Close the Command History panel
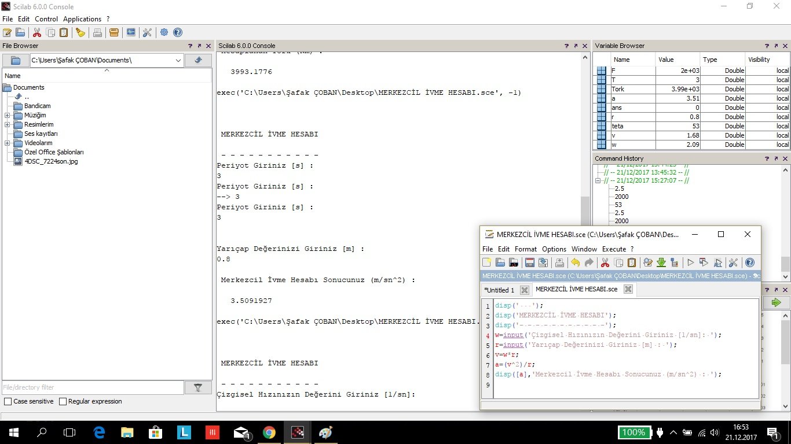This screenshot has height=444, width=791. coord(786,158)
